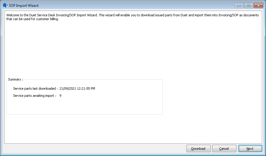Select the Summary group box label
The width and height of the screenshot is (266, 156).
[x=15, y=79]
